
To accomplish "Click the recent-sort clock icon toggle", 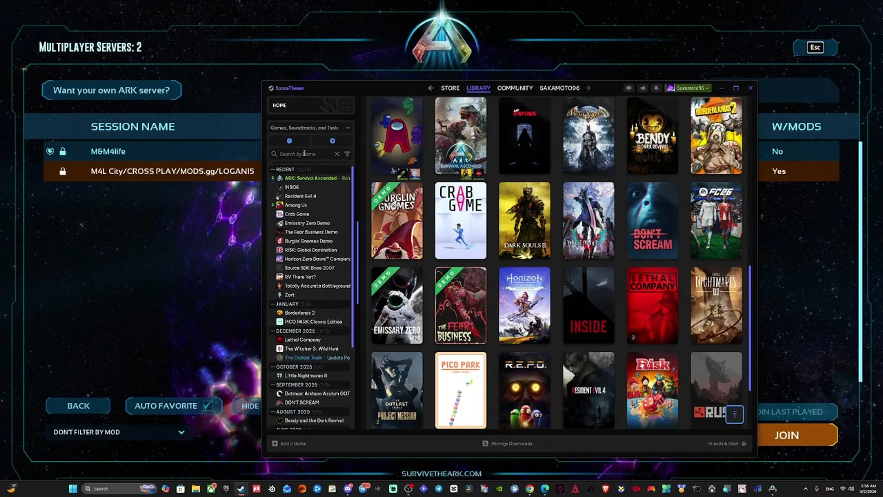I will point(289,141).
